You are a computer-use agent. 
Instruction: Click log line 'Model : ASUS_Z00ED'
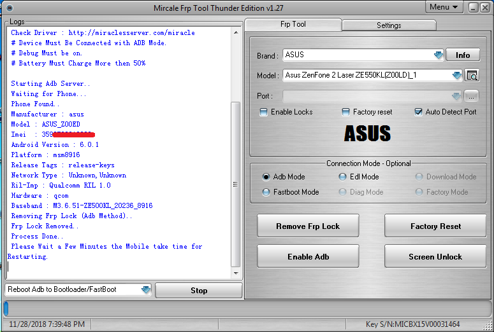[x=46, y=124]
